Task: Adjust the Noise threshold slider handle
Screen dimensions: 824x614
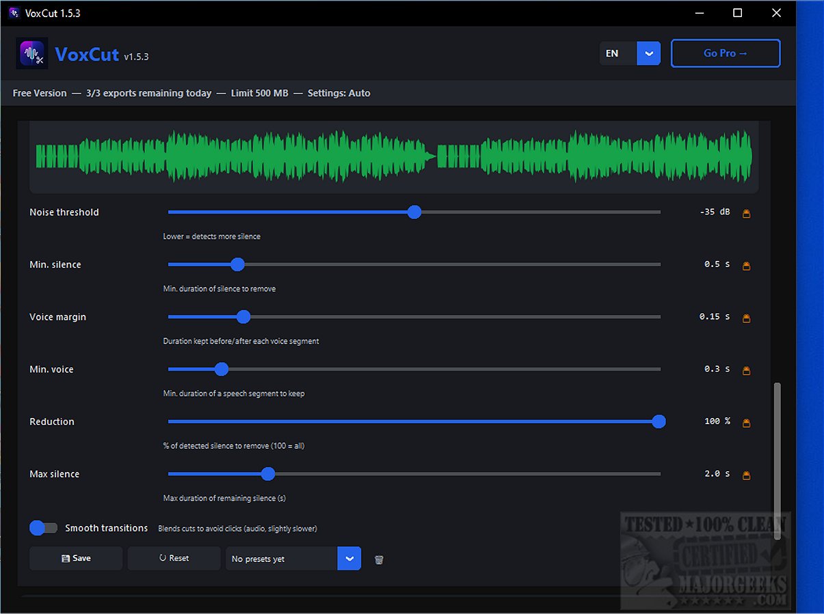Action: (x=414, y=212)
